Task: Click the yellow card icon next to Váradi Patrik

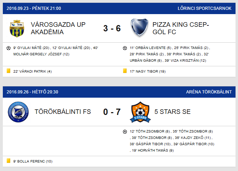Action: pos(8,71)
